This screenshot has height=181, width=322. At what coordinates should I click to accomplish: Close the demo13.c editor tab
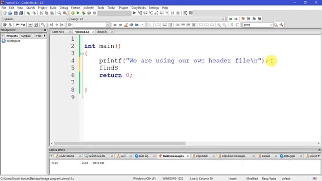93,32
